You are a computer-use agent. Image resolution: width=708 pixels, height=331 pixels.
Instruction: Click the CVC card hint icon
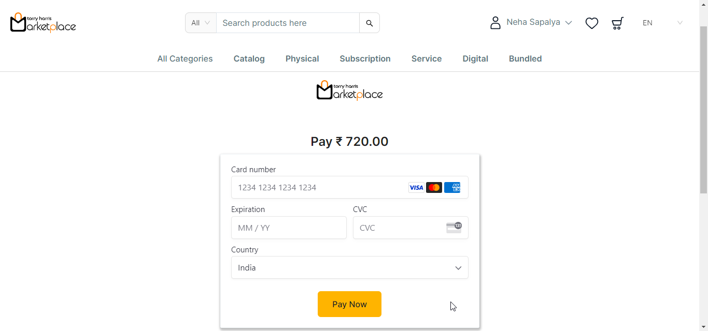tap(454, 228)
